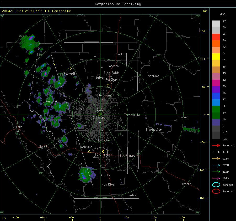Image resolution: width=236 pixels, height=221 pixels.
Task: Click the Olds label
Action: (x=100, y=110)
